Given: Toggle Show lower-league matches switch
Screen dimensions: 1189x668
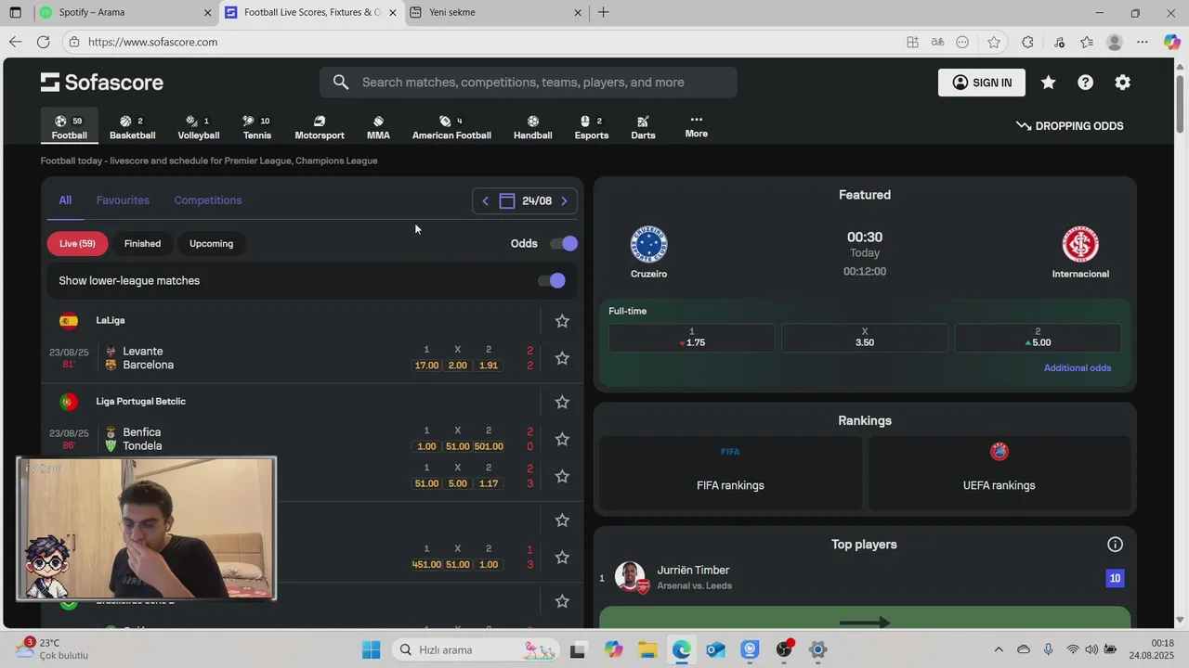Looking at the screenshot, I should click(552, 280).
